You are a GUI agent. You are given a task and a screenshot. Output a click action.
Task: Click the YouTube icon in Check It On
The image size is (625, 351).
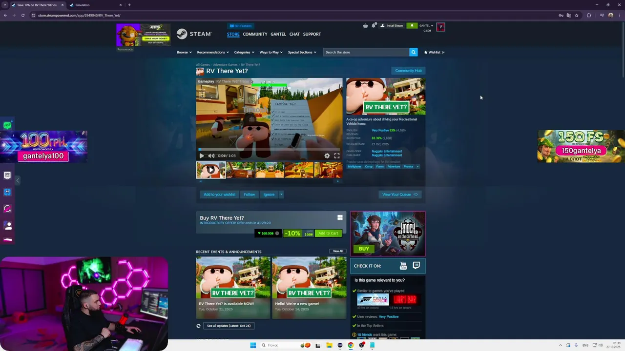403,266
